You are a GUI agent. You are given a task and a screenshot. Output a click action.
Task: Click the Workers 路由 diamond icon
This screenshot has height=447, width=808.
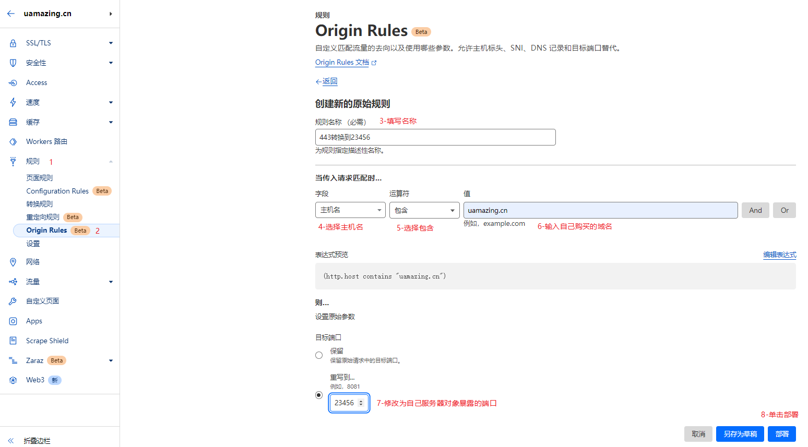(13, 142)
